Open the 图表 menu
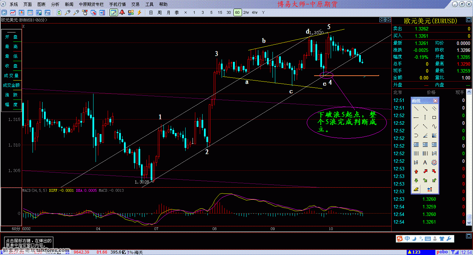Screen dimensions: 473x255 (x=41, y=4)
